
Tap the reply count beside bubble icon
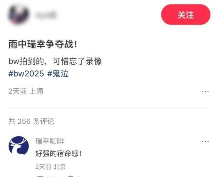[80, 176]
